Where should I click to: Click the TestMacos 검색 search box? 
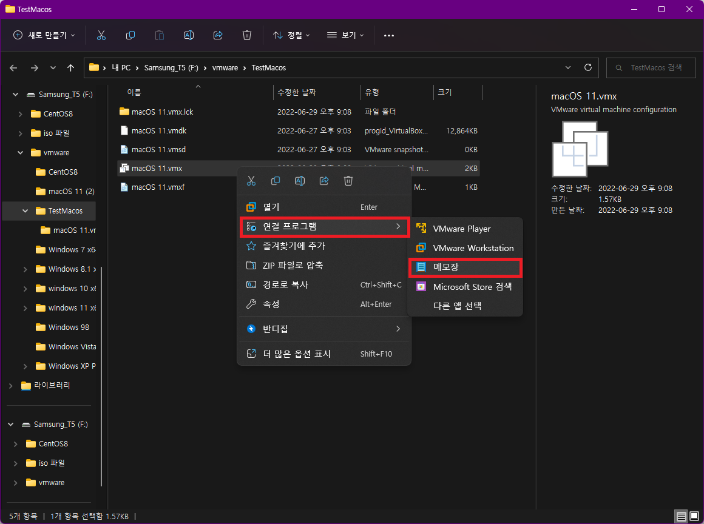coord(651,68)
